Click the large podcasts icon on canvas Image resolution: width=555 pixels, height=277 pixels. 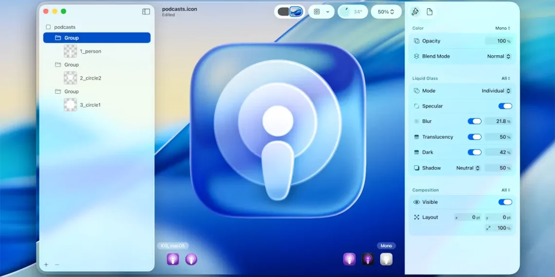(x=278, y=130)
